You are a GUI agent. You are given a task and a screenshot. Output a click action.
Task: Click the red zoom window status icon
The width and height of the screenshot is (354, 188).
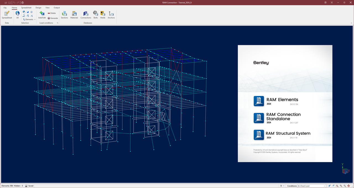337,186
